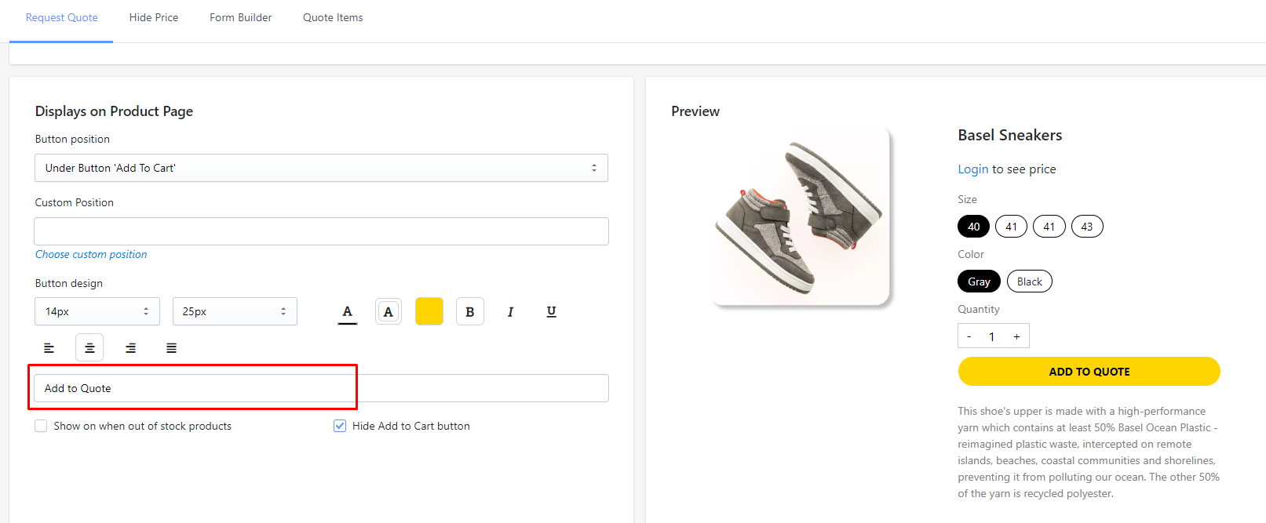Open the yellow button color swatch
The image size is (1266, 523).
429,311
